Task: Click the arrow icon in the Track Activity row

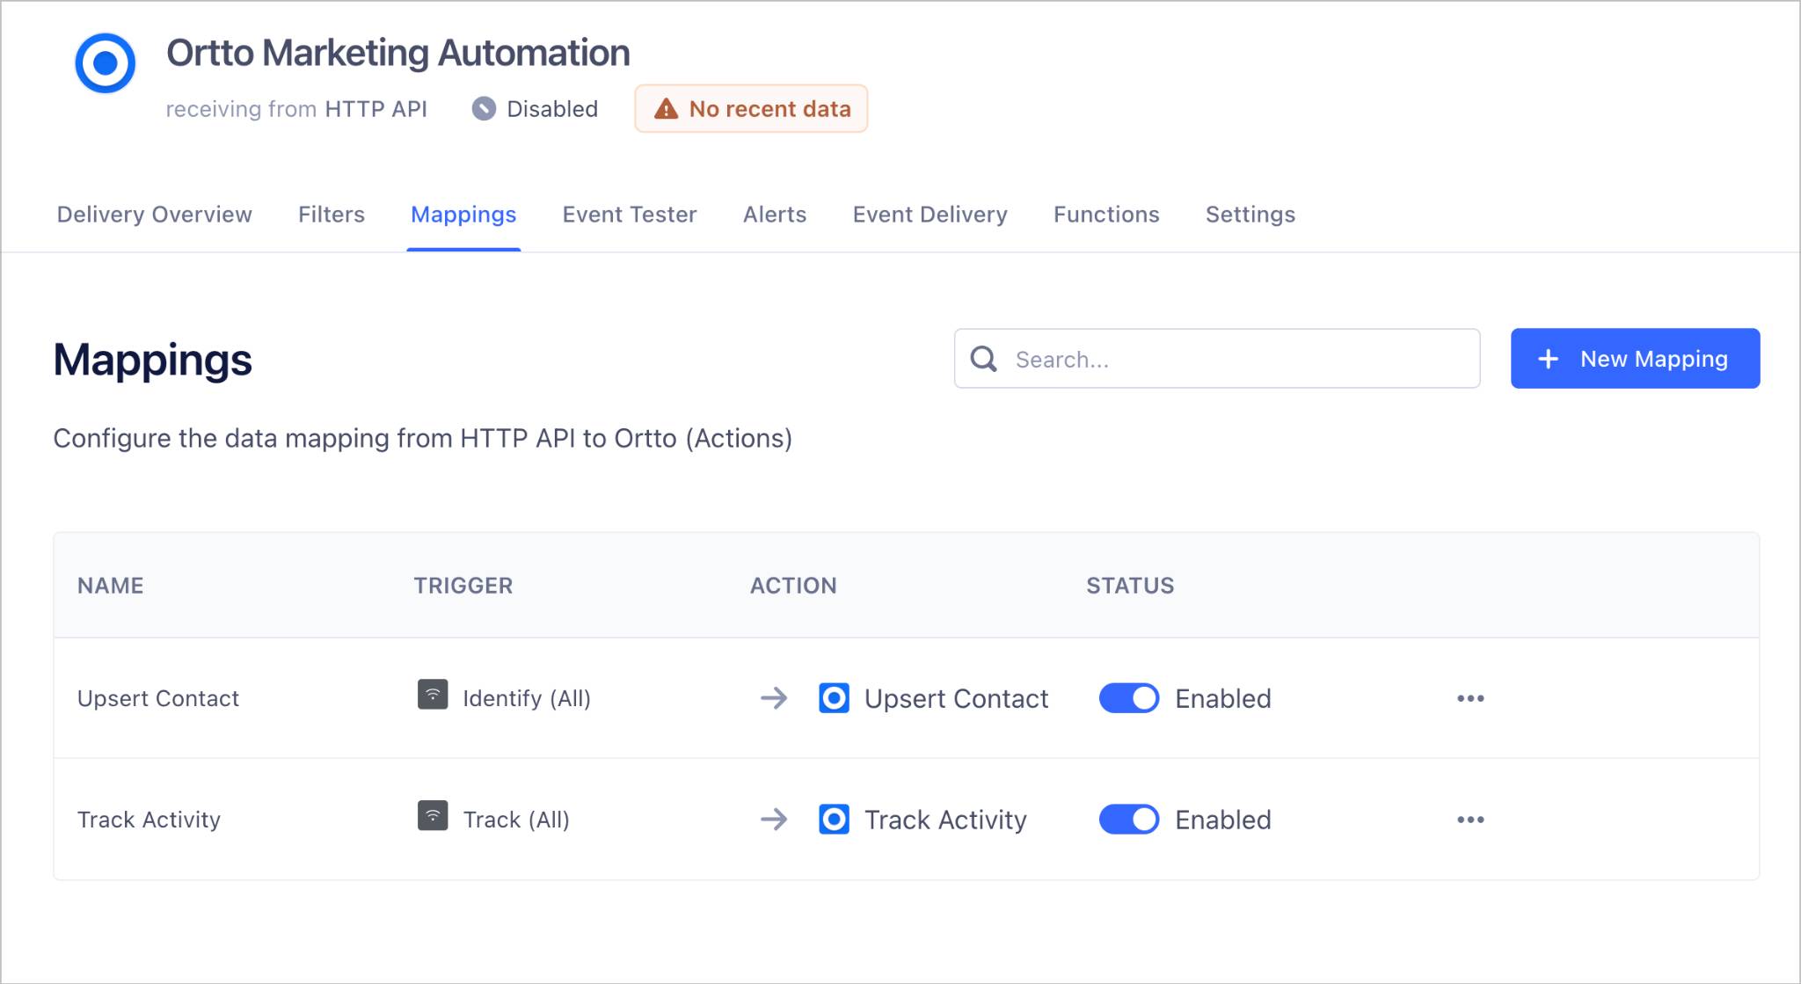Action: [774, 820]
